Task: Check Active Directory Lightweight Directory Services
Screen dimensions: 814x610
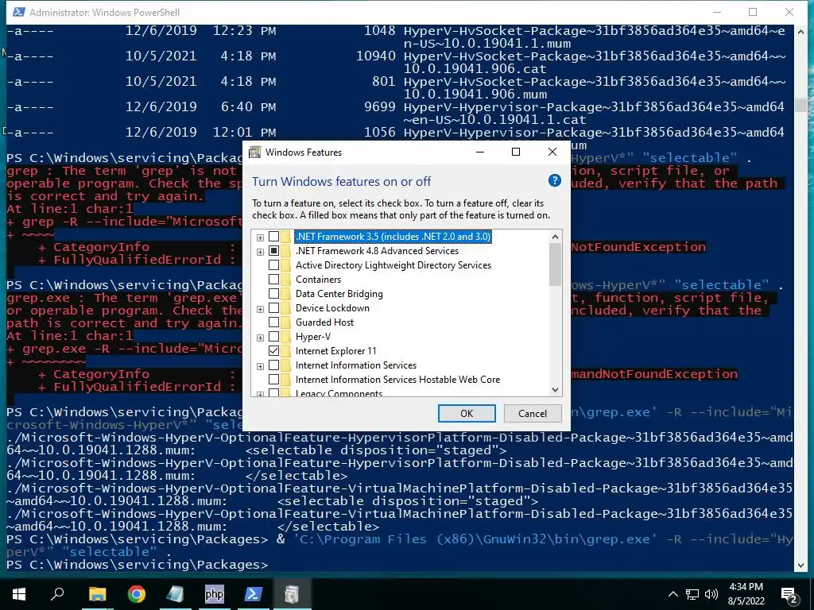Action: click(x=273, y=265)
